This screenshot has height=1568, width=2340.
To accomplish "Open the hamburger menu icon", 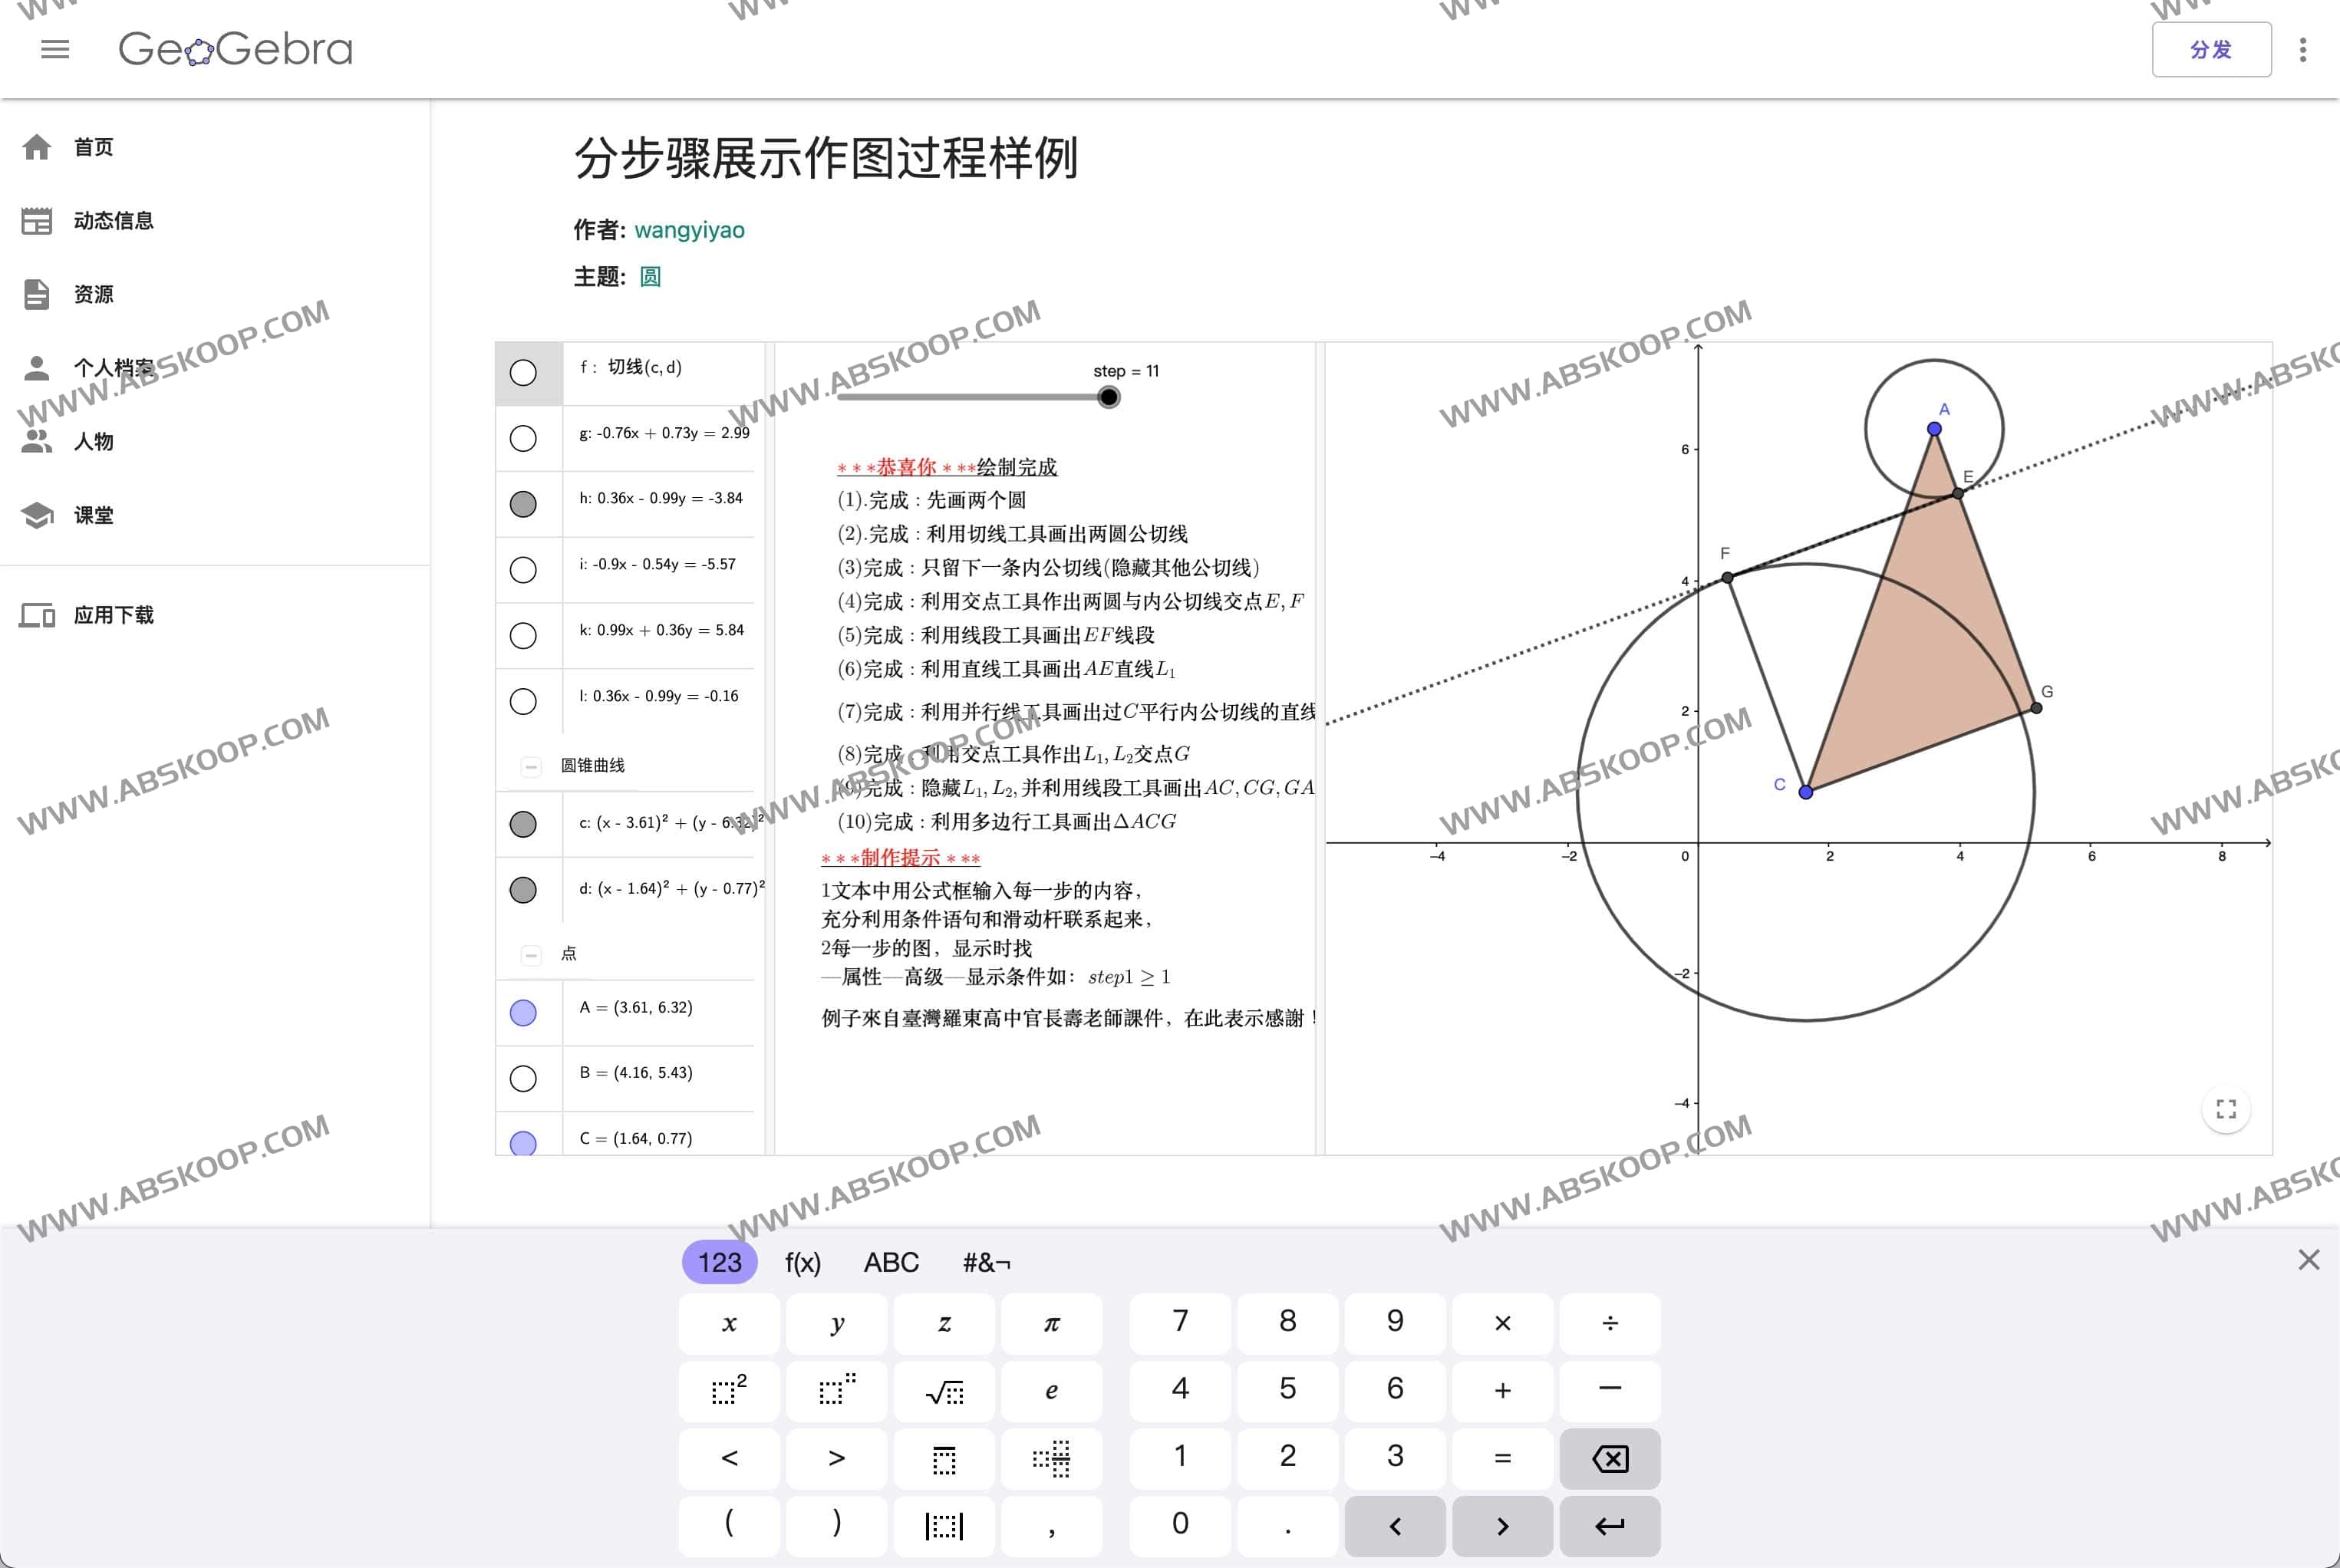I will 55,49.
